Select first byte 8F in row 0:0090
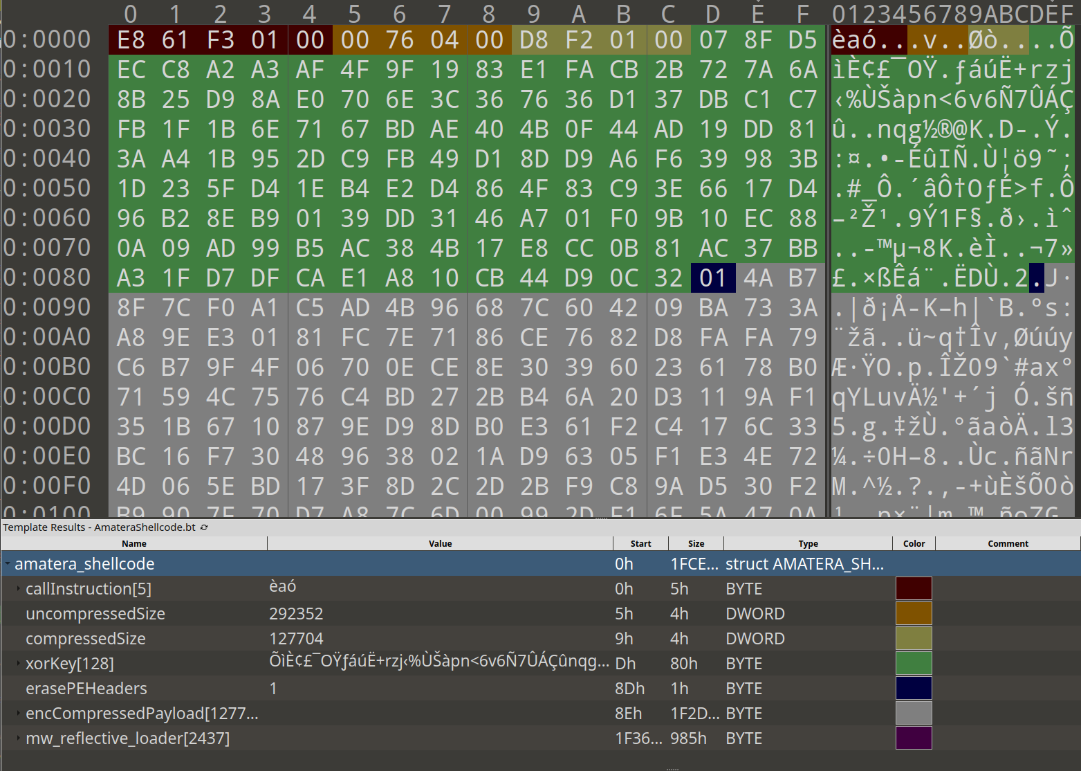Image resolution: width=1081 pixels, height=771 pixels. point(131,308)
